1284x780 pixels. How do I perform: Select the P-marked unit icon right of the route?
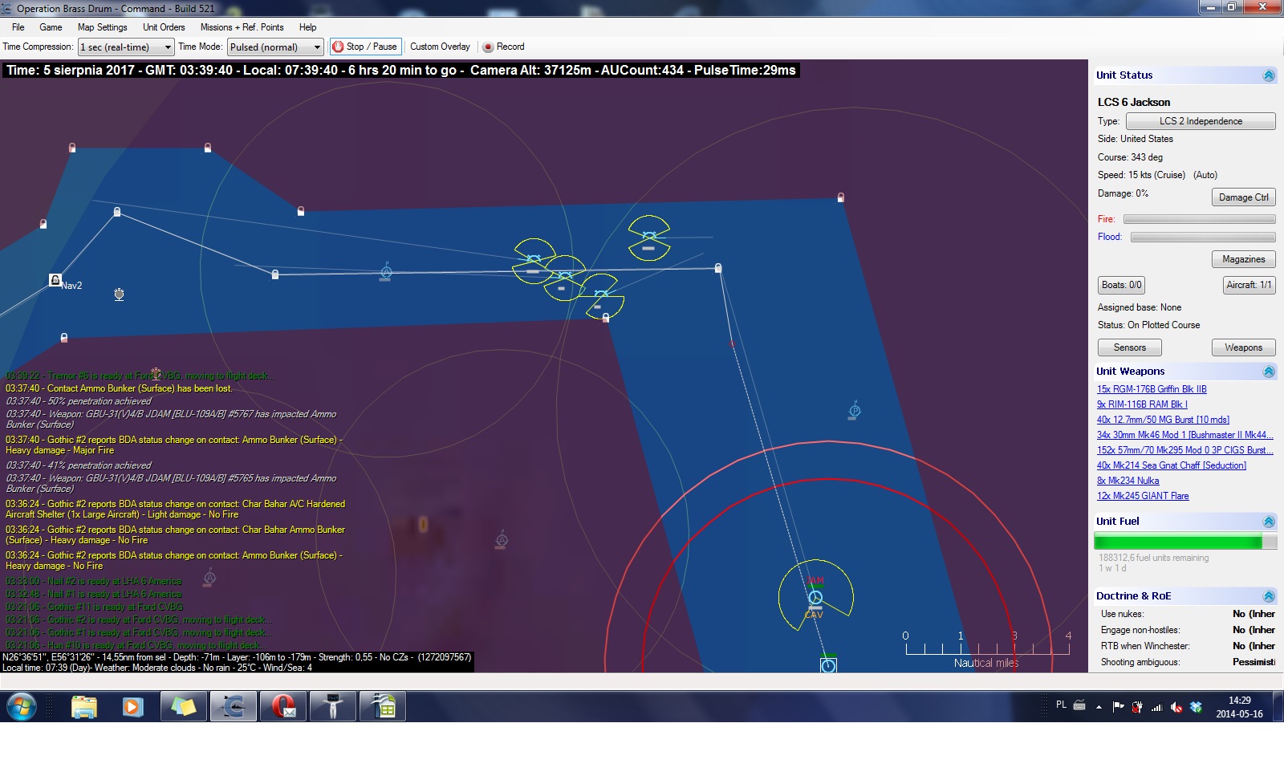coord(855,411)
